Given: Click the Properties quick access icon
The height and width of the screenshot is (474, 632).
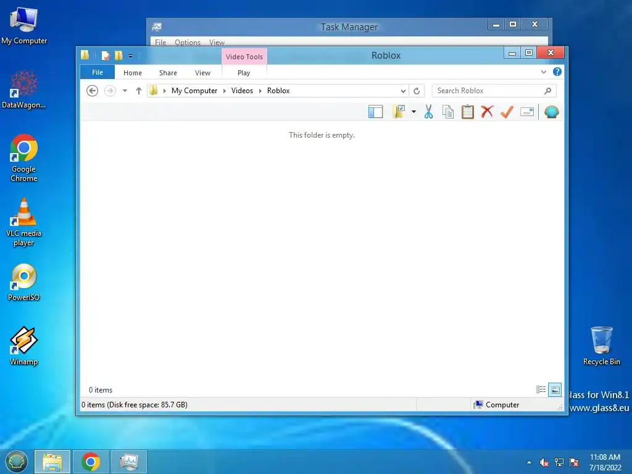Looking at the screenshot, I should [x=105, y=55].
